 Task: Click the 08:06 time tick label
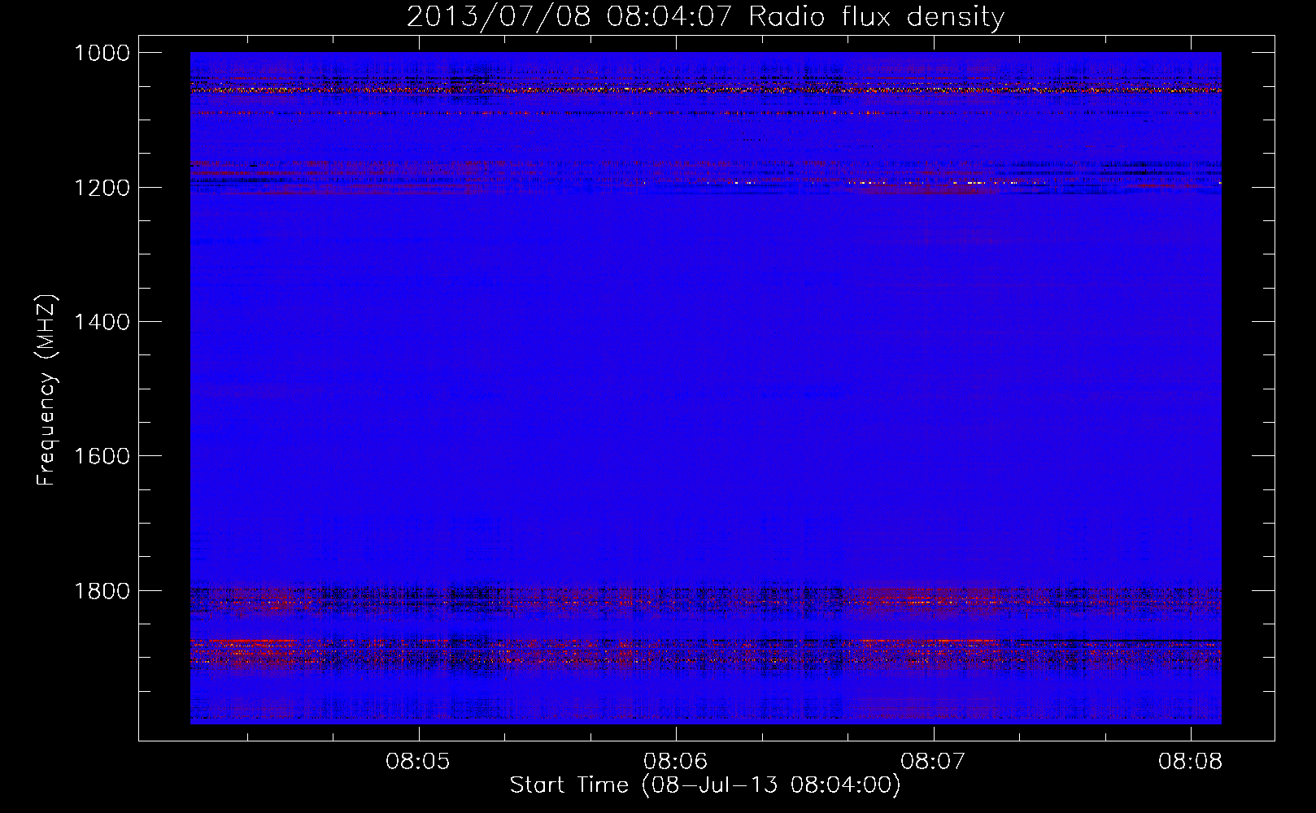675,762
